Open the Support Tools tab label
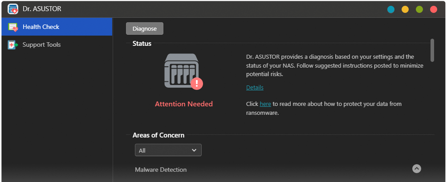The image size is (447, 182). [x=41, y=44]
